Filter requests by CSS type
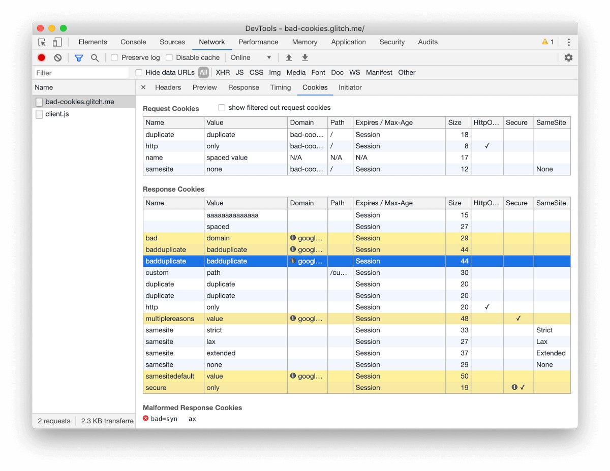Image resolution: width=610 pixels, height=471 pixels. click(256, 73)
